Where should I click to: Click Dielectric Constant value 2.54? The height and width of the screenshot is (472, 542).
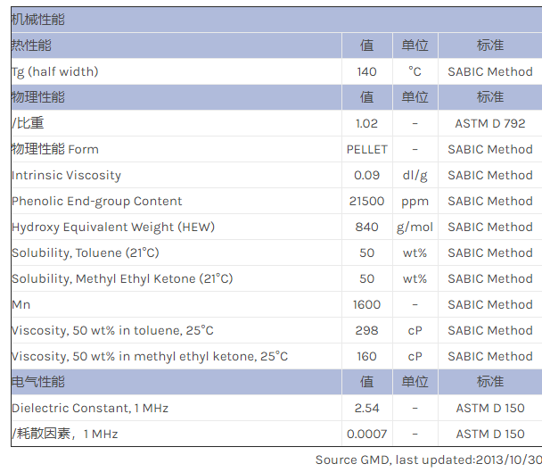pos(366,408)
